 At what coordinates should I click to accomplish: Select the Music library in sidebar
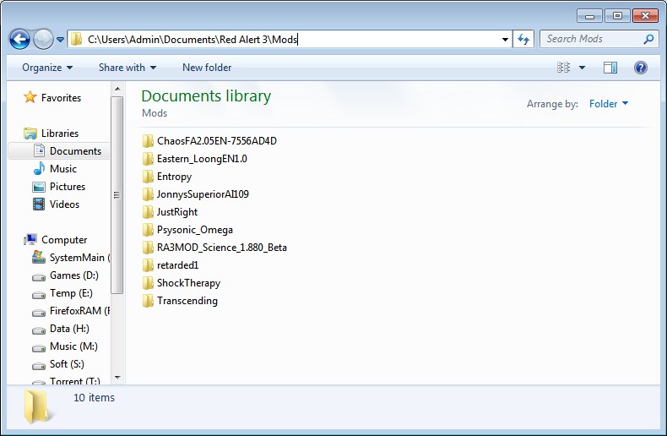(63, 169)
